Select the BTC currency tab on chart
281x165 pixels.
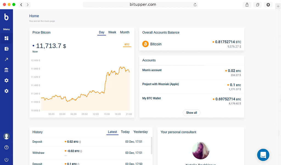click(127, 45)
